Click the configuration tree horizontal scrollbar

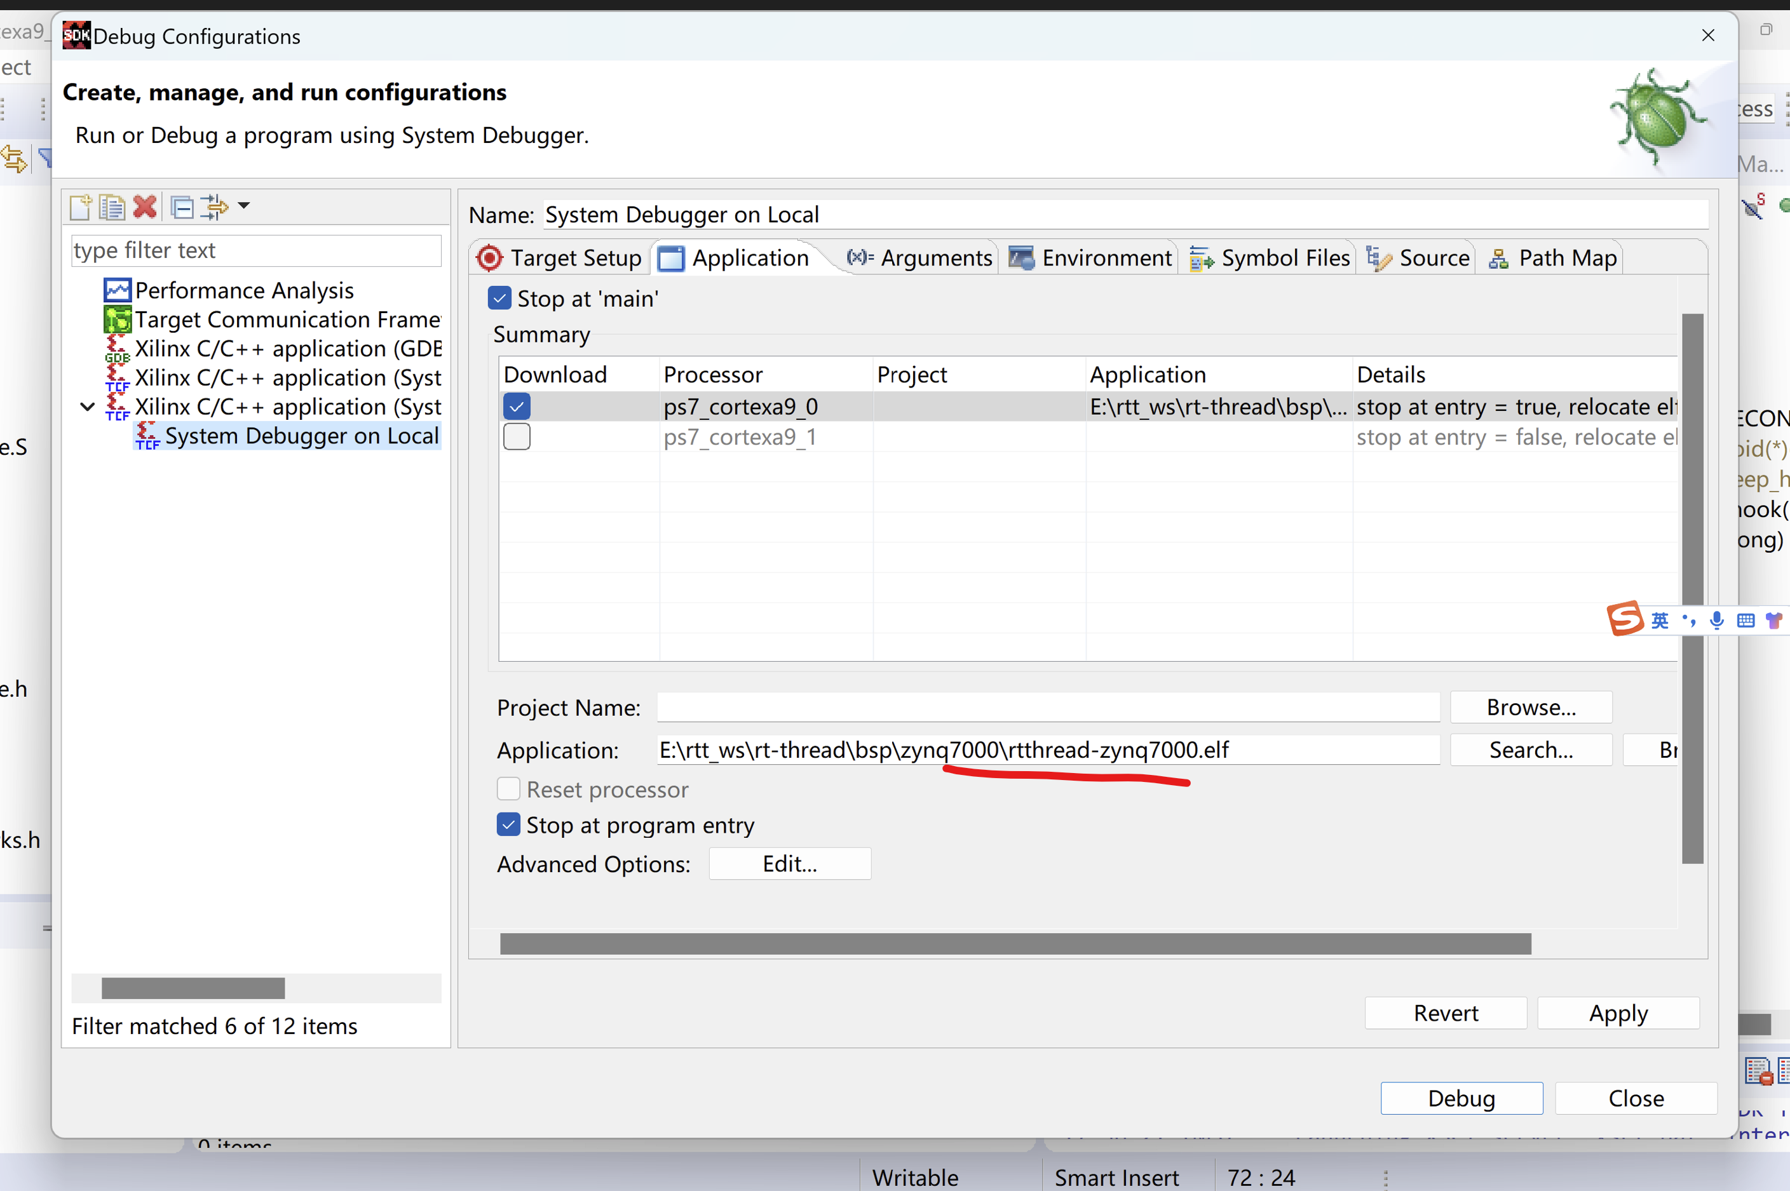(193, 988)
